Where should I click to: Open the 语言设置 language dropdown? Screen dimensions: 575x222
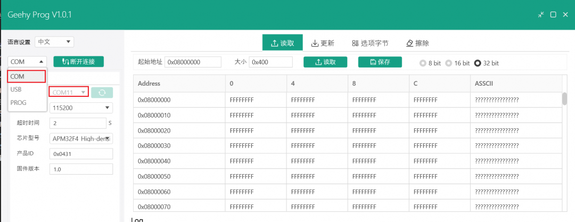pos(54,42)
